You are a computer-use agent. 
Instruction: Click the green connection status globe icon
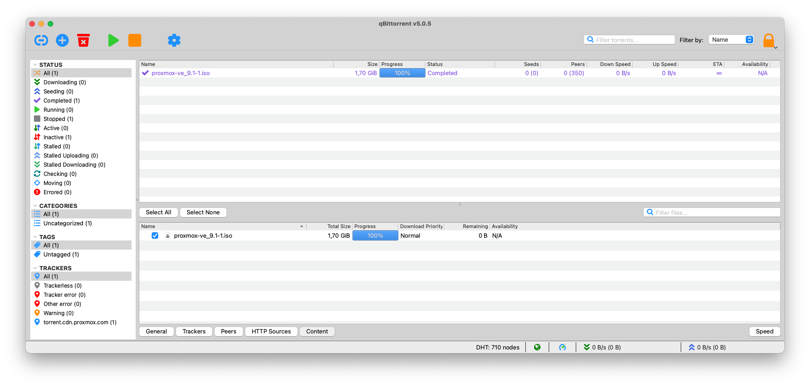tap(537, 347)
